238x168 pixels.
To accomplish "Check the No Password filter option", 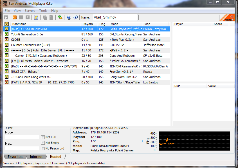I will [x=43, y=148].
